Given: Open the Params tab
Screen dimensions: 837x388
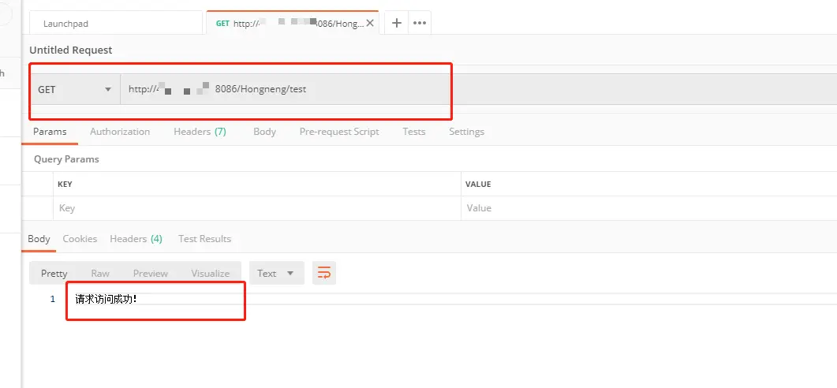Looking at the screenshot, I should click(x=50, y=131).
